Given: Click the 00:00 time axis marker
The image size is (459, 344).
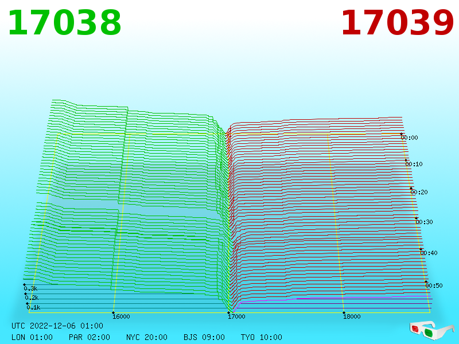Looking at the screenshot, I should point(409,138).
